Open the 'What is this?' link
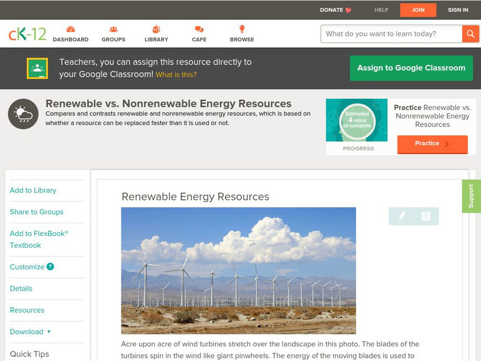The width and height of the screenshot is (481, 361). point(176,75)
